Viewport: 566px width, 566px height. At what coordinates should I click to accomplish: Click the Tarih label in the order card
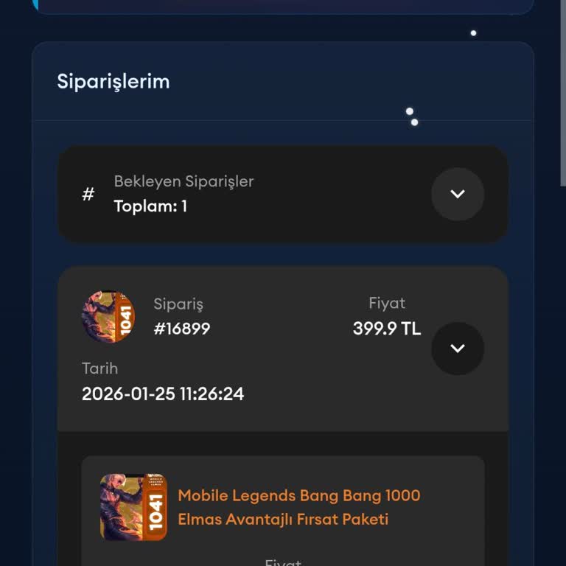pos(100,368)
